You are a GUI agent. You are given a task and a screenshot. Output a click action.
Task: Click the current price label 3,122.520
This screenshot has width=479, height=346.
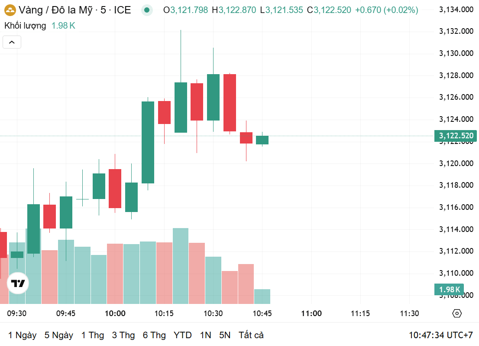coord(455,136)
